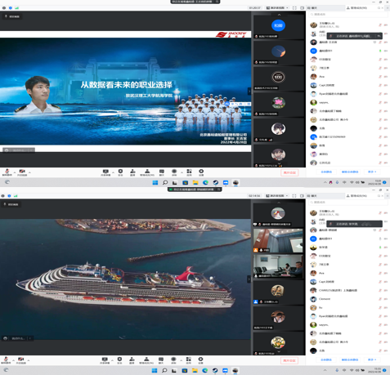Image resolution: width=390 pixels, height=375 pixels.
Task: Open view layout dropdown in top window
Action: [x=277, y=8]
